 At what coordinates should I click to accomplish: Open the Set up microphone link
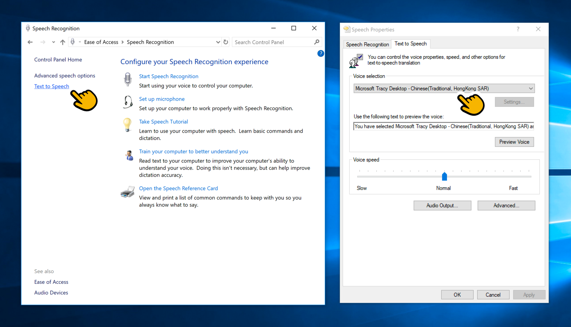tap(162, 99)
